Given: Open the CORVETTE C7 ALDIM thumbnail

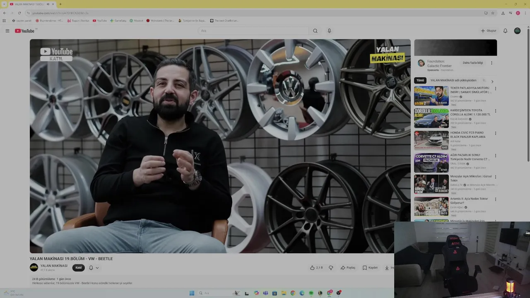Looking at the screenshot, I should click(x=431, y=163).
